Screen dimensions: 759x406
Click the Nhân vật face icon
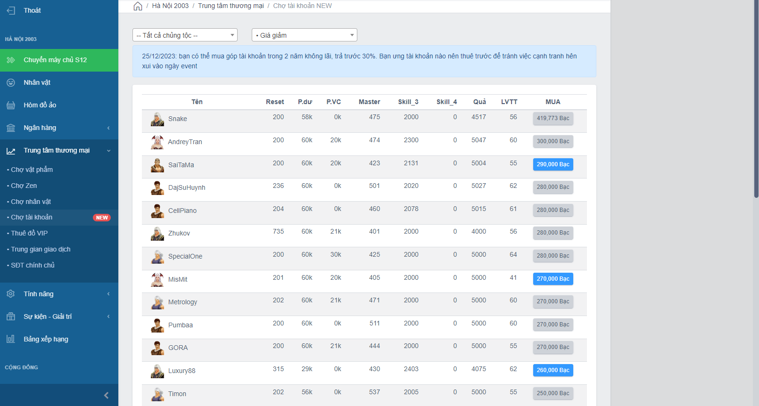click(11, 82)
